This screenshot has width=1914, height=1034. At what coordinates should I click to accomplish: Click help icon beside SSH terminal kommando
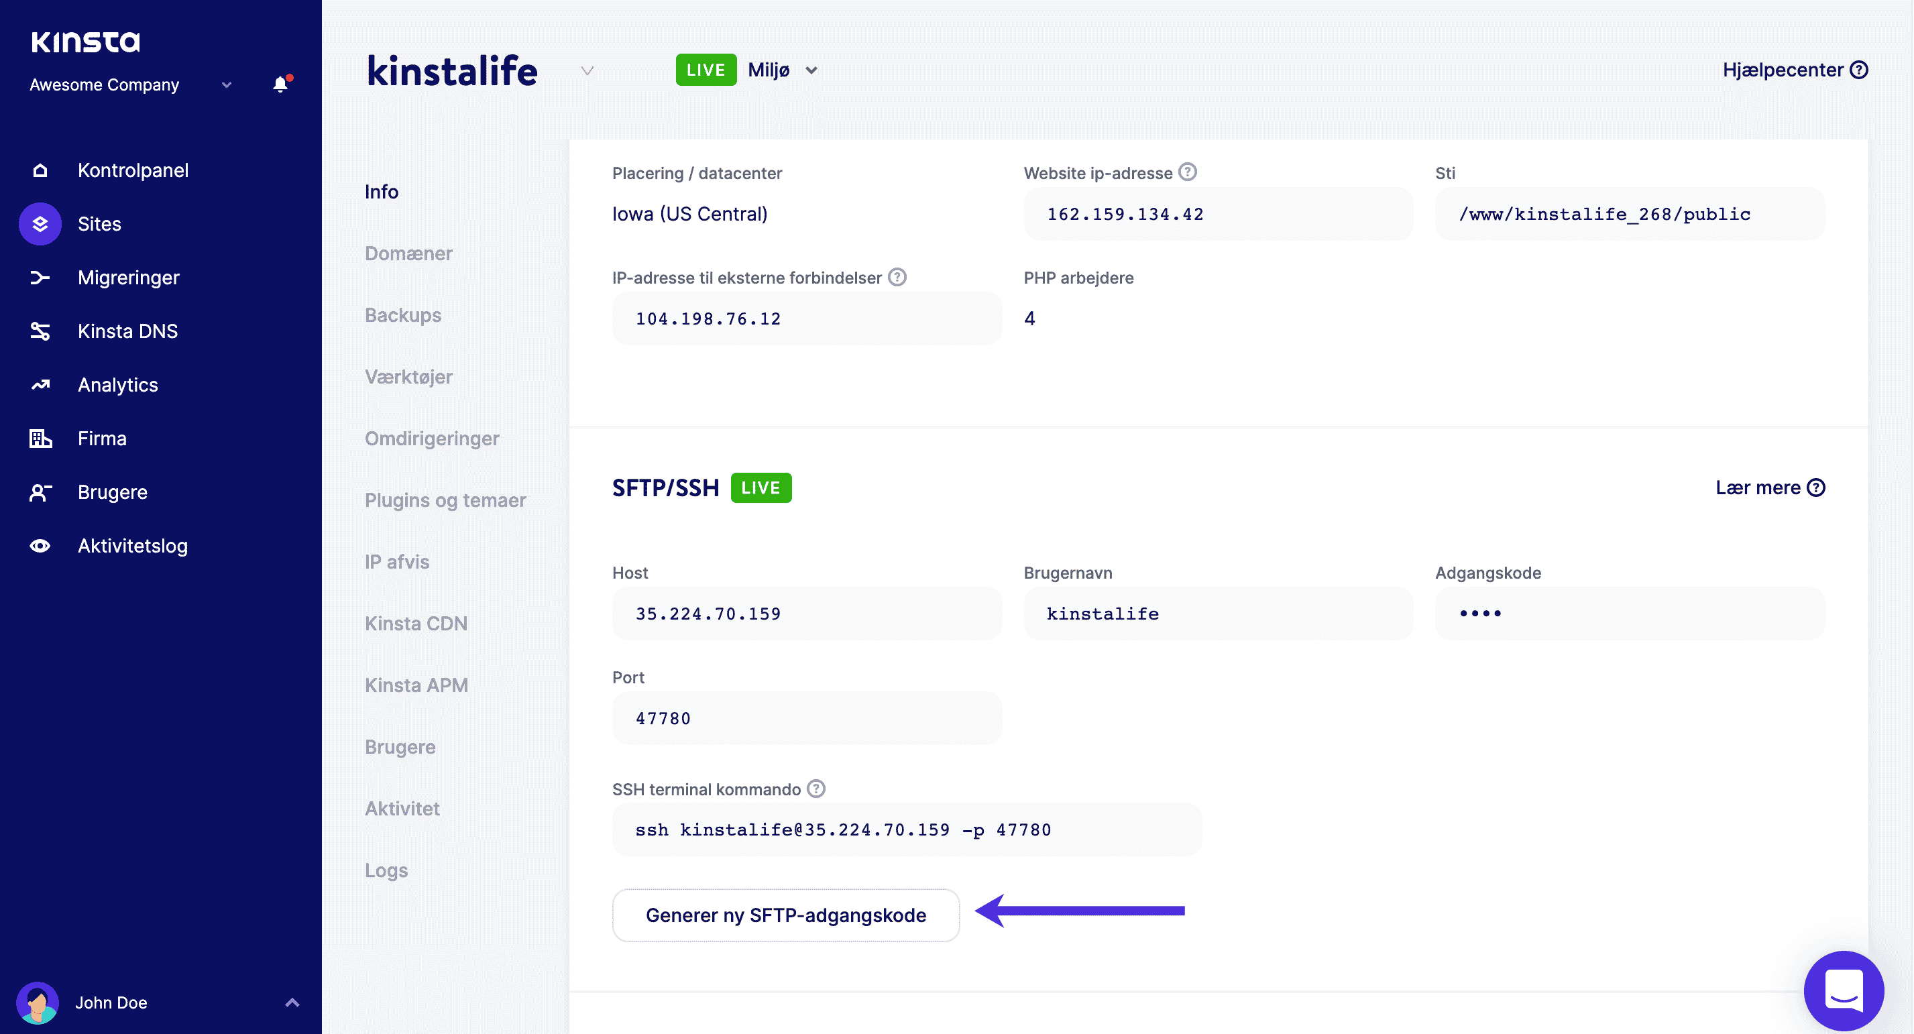click(817, 789)
